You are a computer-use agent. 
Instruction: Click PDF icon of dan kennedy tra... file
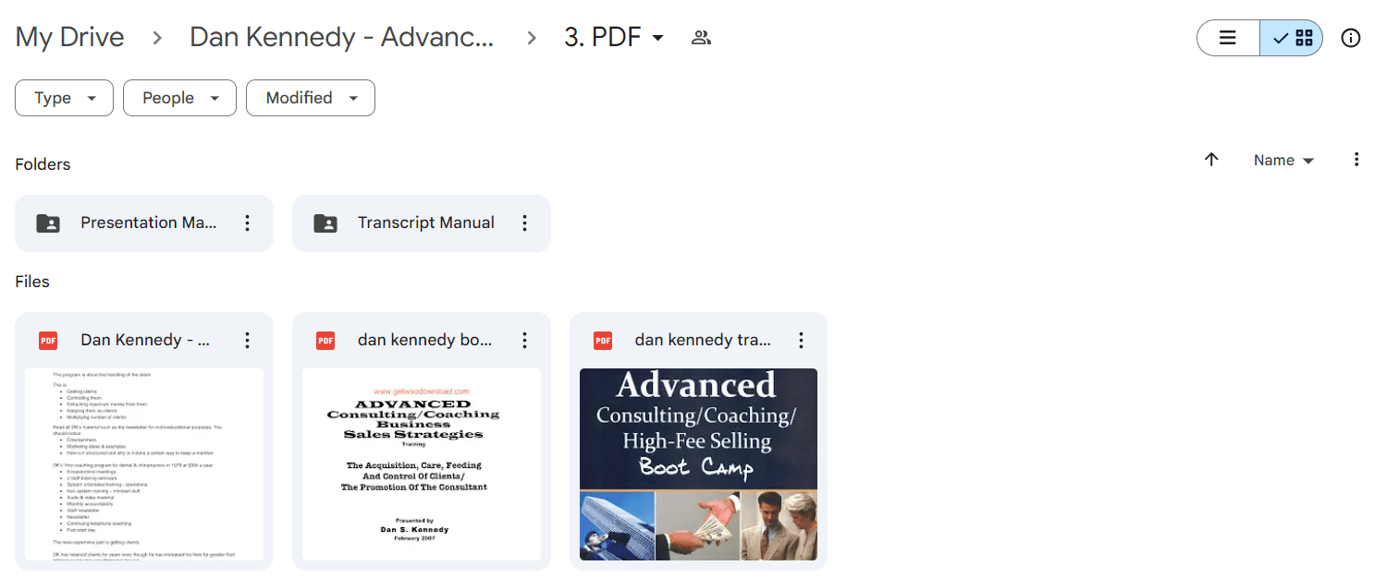tap(603, 340)
